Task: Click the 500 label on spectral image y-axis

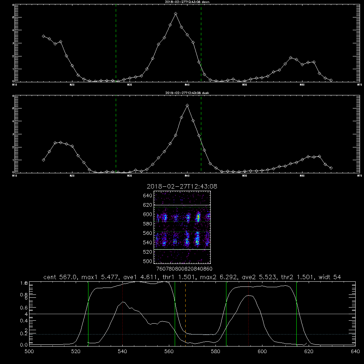Action: tap(147, 261)
